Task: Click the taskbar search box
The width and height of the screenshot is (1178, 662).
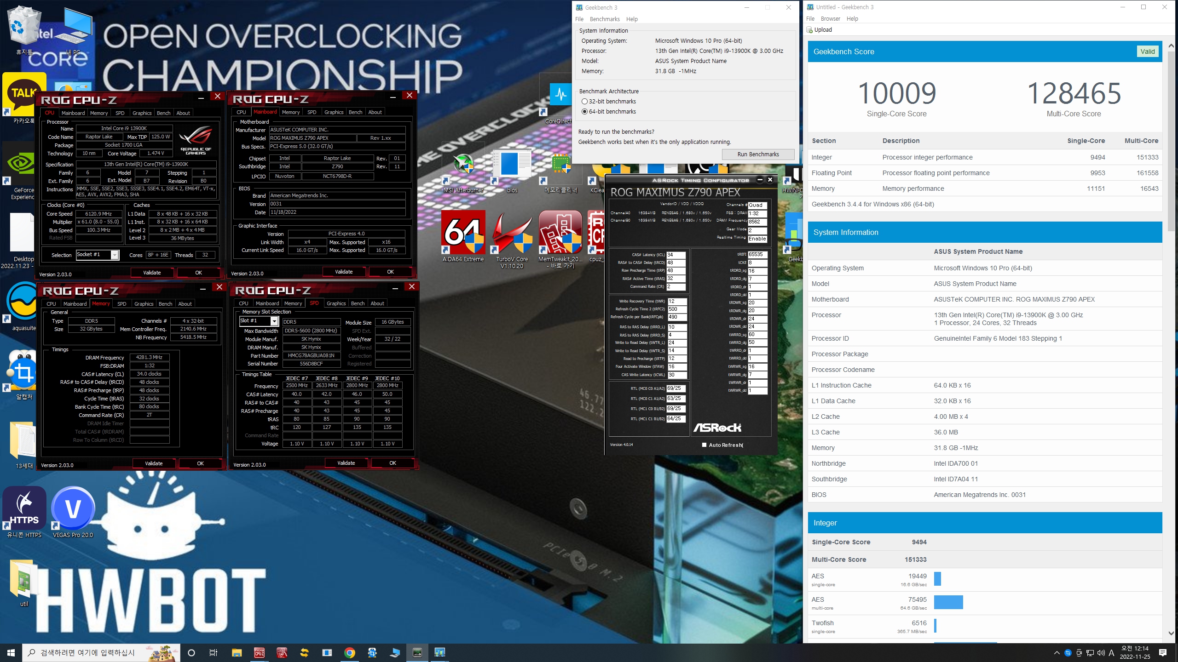Action: (x=101, y=652)
